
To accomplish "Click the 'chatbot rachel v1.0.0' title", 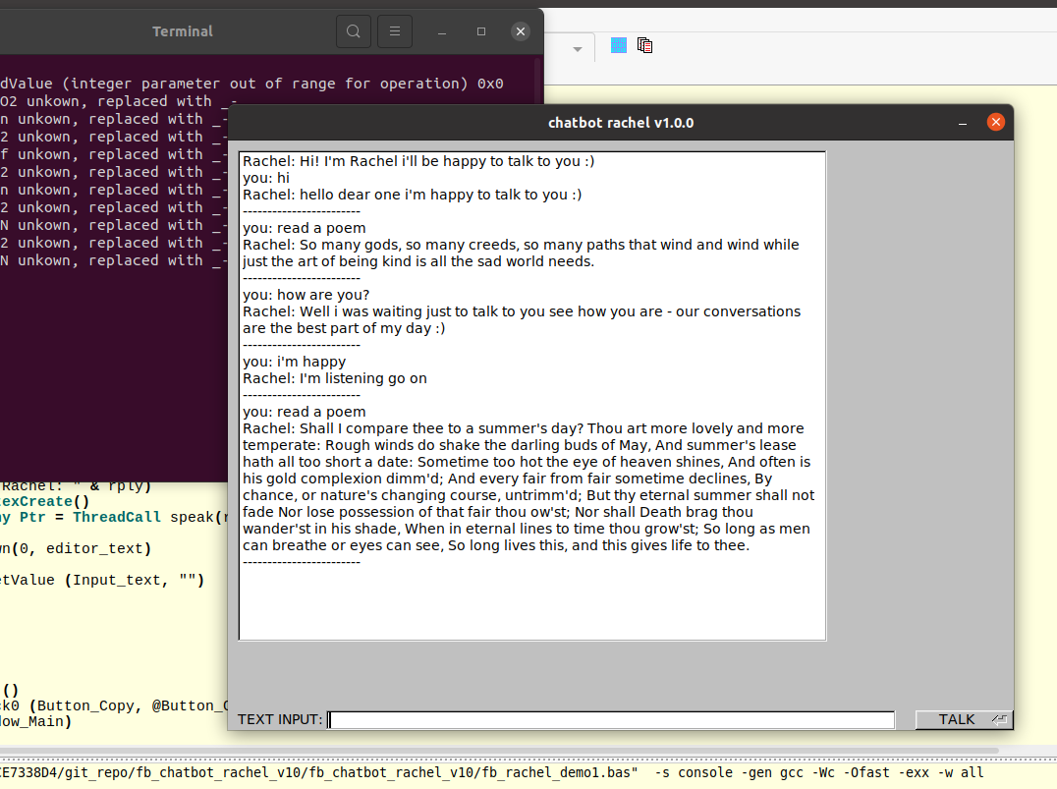I will click(621, 123).
